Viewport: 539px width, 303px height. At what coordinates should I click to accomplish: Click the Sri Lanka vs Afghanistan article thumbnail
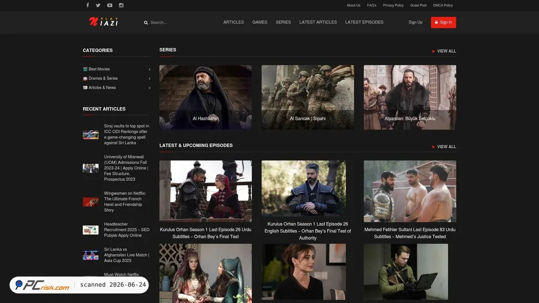click(91, 255)
